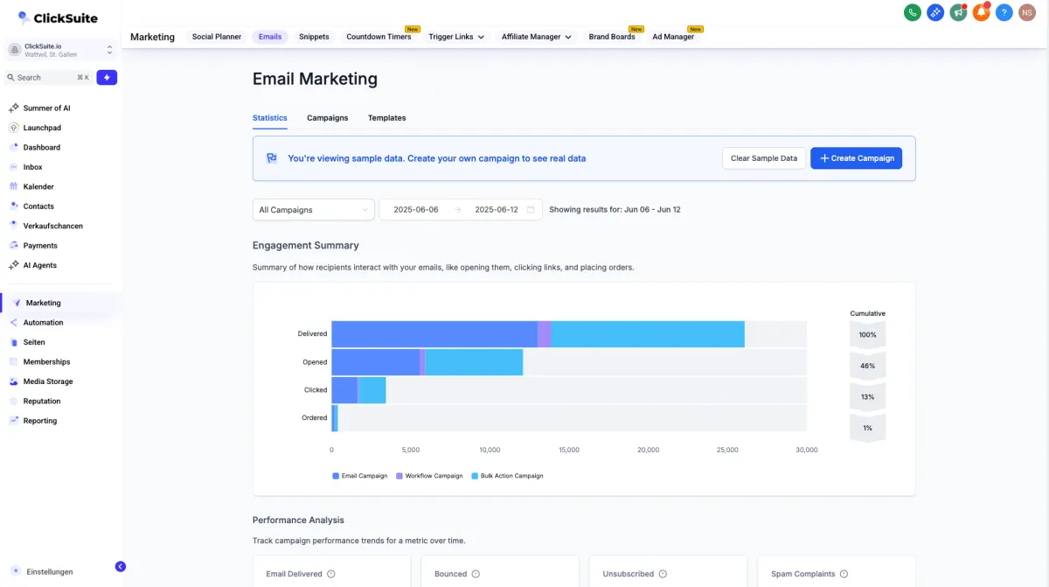
Task: Open the ClickSuite.io account switcher
Action: point(61,50)
